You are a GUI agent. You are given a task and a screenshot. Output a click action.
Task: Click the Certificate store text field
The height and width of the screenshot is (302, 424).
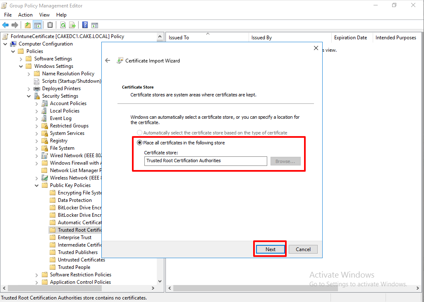coord(206,161)
